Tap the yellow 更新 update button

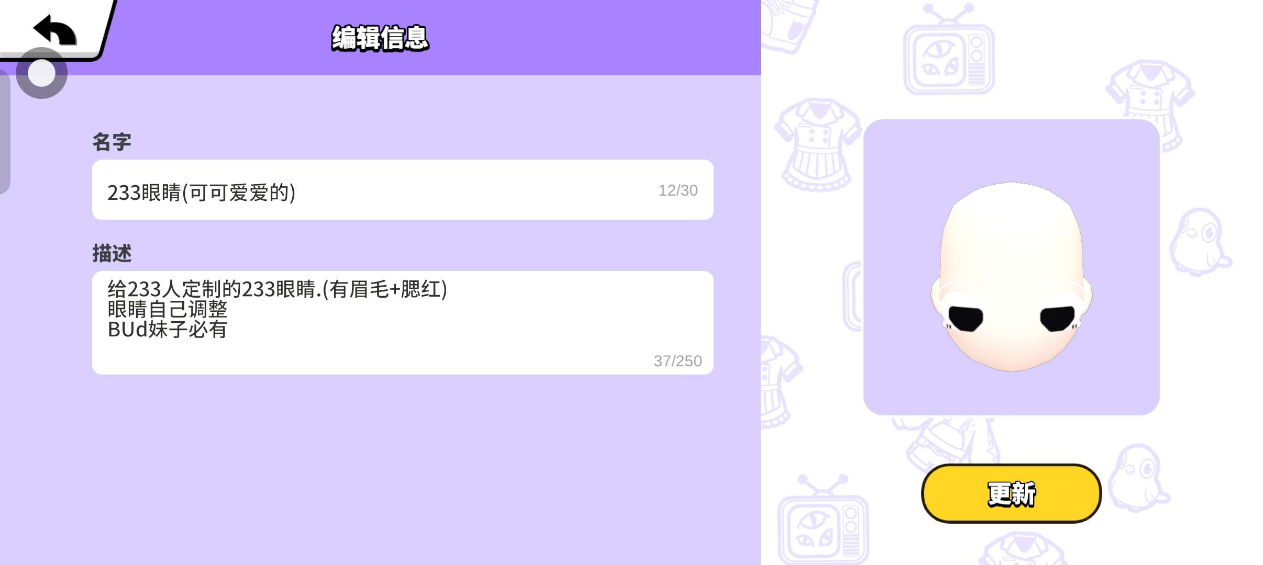pyautogui.click(x=1011, y=493)
